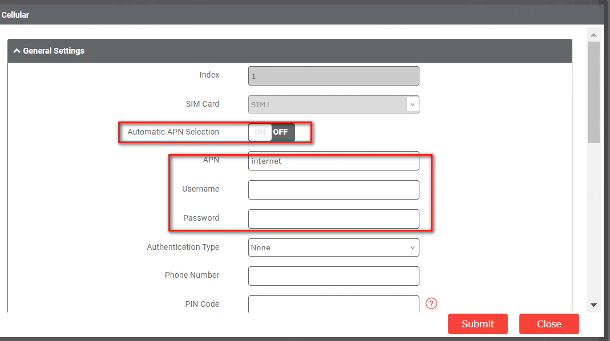This screenshot has height=341, width=610.
Task: Click the collapse arrow beside General Settings
Action: click(16, 51)
